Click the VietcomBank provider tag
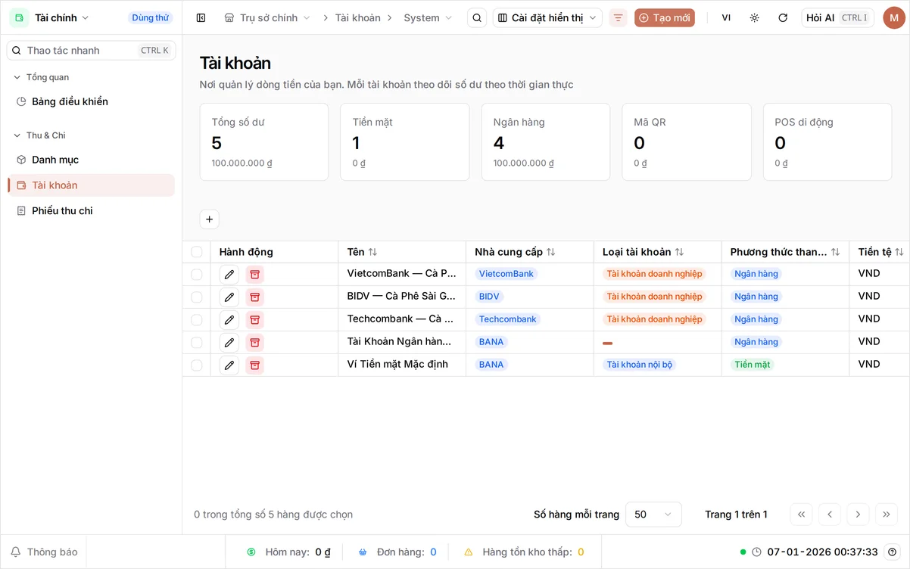This screenshot has width=910, height=569. [x=506, y=274]
